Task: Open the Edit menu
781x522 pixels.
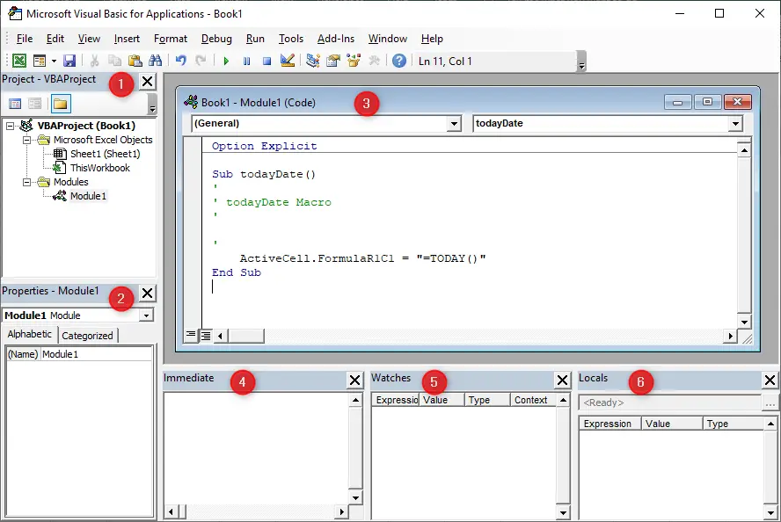Action: tap(55, 39)
